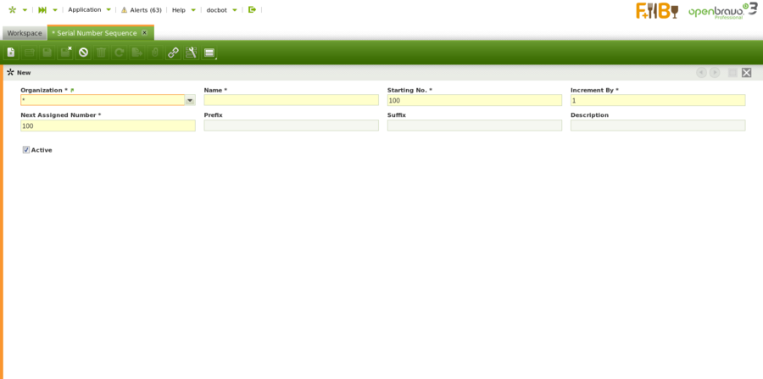Click the New Document toolbar icon

pyautogui.click(x=11, y=53)
